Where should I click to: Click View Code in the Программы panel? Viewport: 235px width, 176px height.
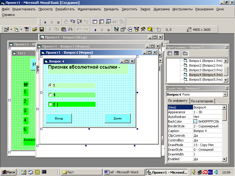[170, 53]
